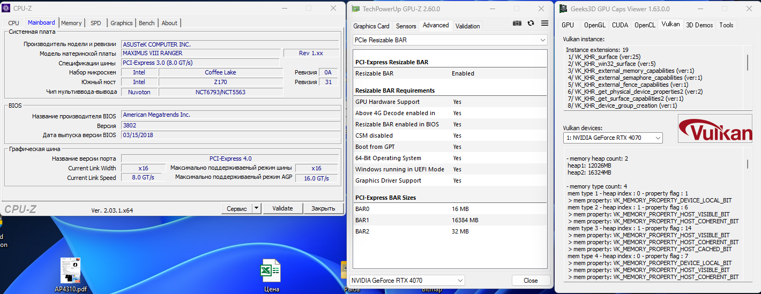The width and height of the screenshot is (761, 294).
Task: Open the OpenGL tab
Action: click(x=594, y=25)
